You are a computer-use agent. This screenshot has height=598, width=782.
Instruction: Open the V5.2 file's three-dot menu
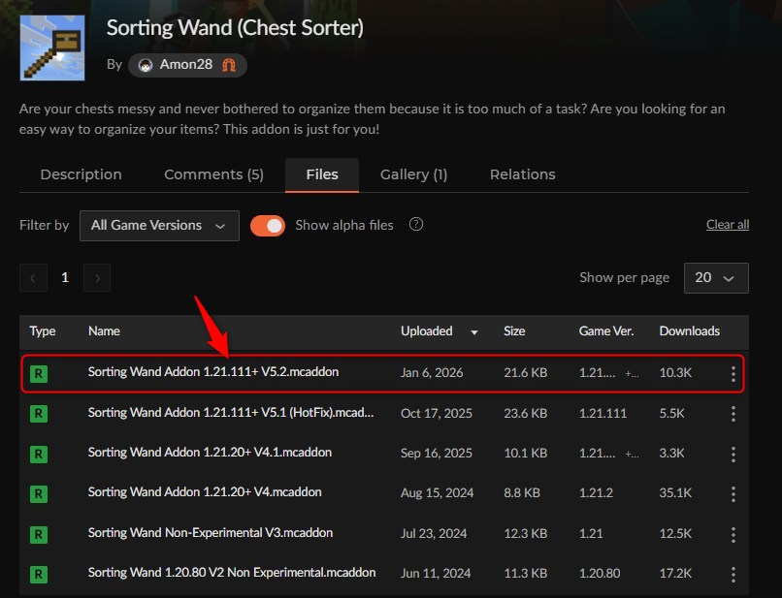click(x=733, y=374)
